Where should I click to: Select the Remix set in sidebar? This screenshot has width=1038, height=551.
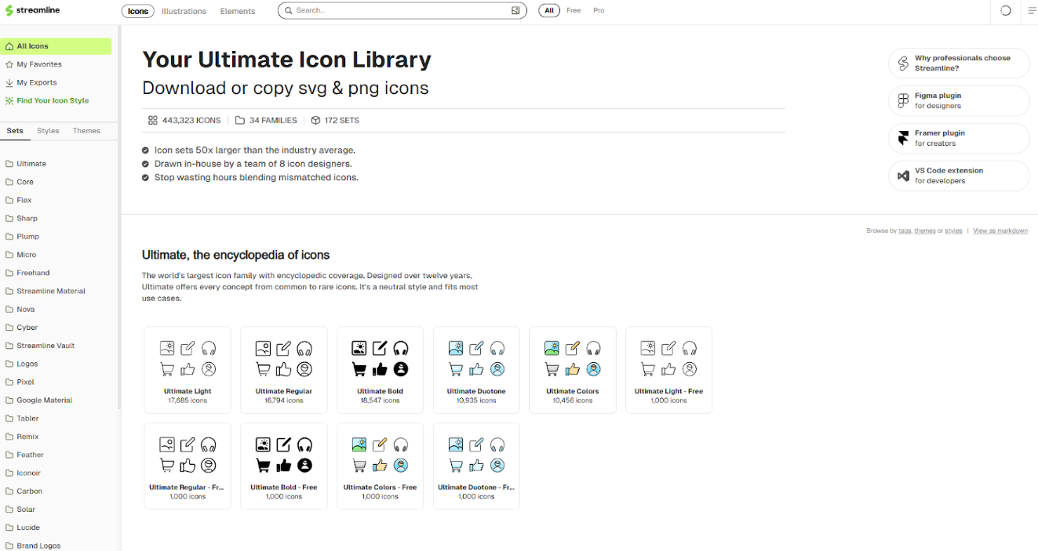point(27,437)
